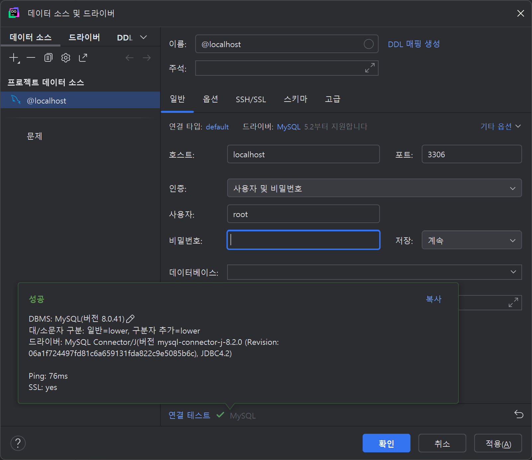Open the authentication type dropdown
Viewport: 532px width, 460px height.
pos(374,188)
